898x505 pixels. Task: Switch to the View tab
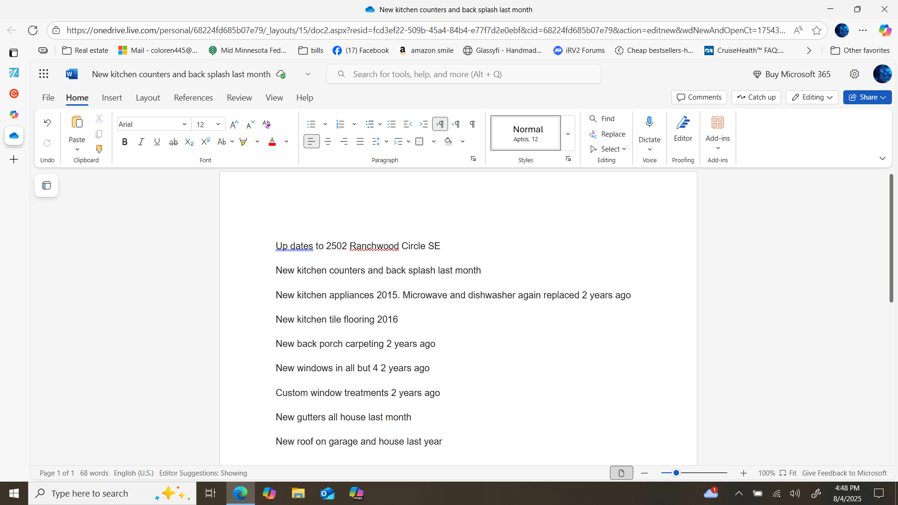(274, 98)
